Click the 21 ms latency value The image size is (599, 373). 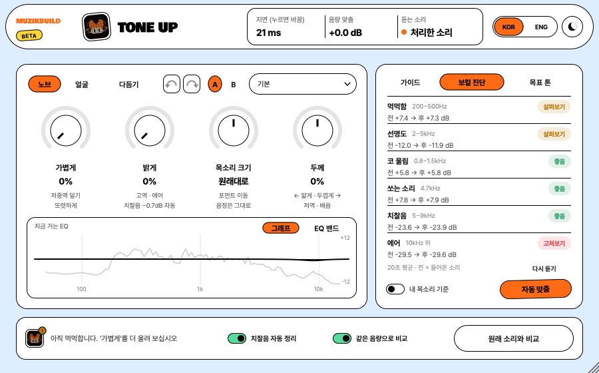(269, 33)
